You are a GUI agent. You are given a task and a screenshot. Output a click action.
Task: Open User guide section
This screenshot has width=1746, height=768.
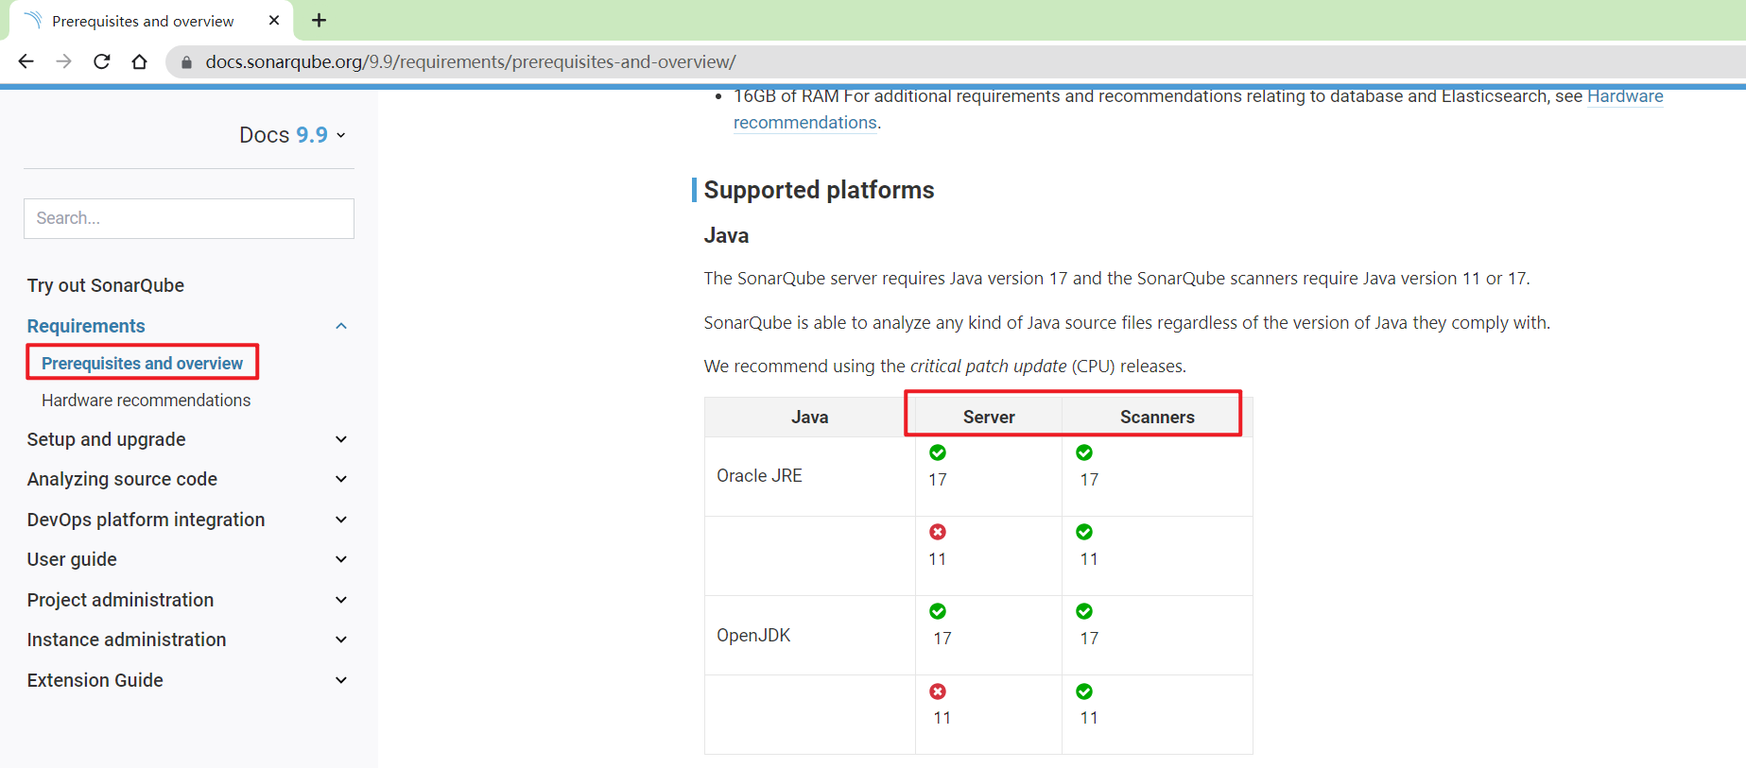(72, 559)
